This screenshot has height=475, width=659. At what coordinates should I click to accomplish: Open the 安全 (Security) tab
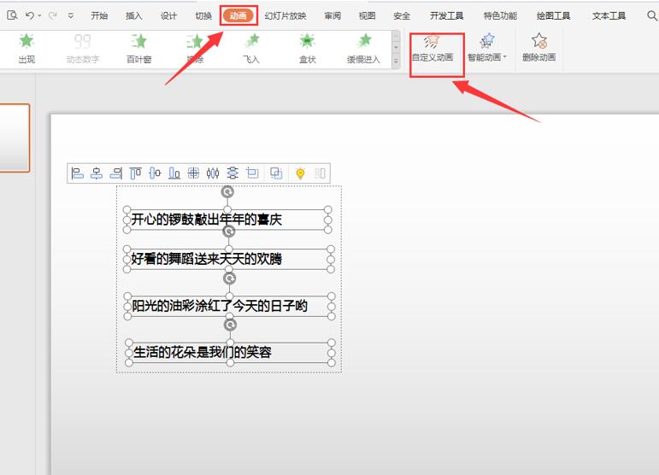click(x=402, y=16)
